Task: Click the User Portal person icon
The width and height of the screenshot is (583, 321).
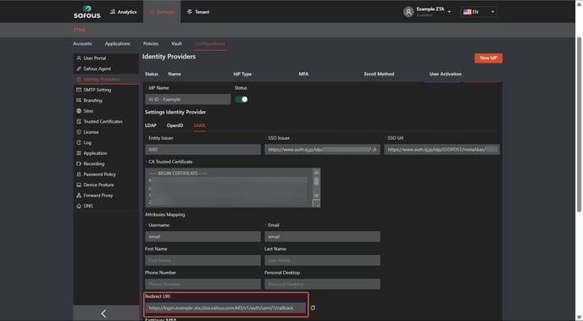Action: (x=79, y=58)
